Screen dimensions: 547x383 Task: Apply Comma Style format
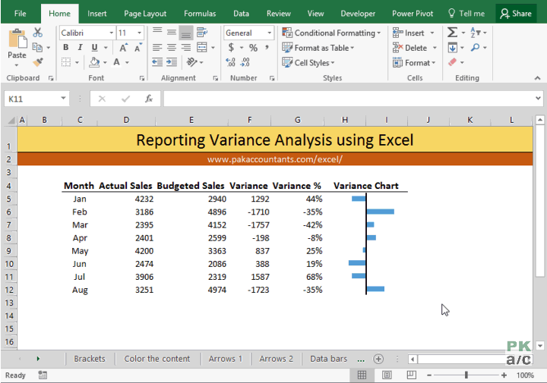click(x=267, y=47)
